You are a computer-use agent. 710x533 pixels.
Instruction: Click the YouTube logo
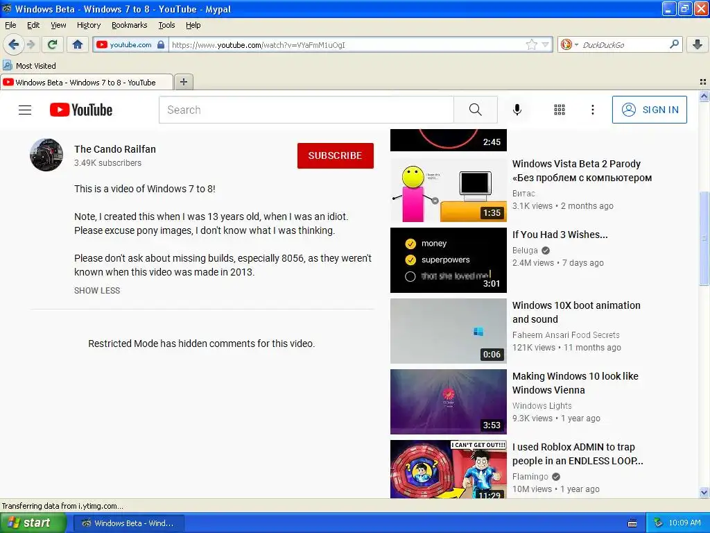(81, 110)
